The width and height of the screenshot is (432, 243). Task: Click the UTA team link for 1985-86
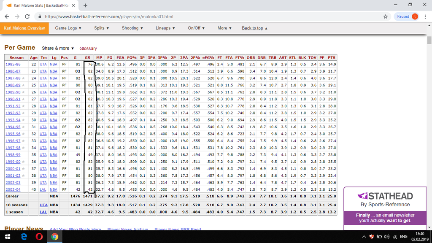click(43, 64)
